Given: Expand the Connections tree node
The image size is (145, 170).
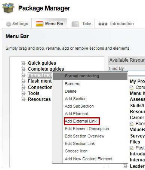Looking at the screenshot, I should pyautogui.click(x=23, y=87).
